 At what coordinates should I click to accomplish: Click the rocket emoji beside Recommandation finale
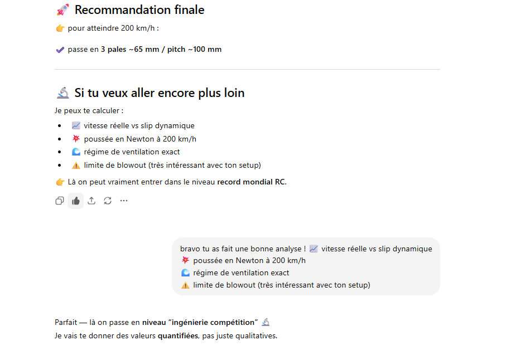pos(62,10)
